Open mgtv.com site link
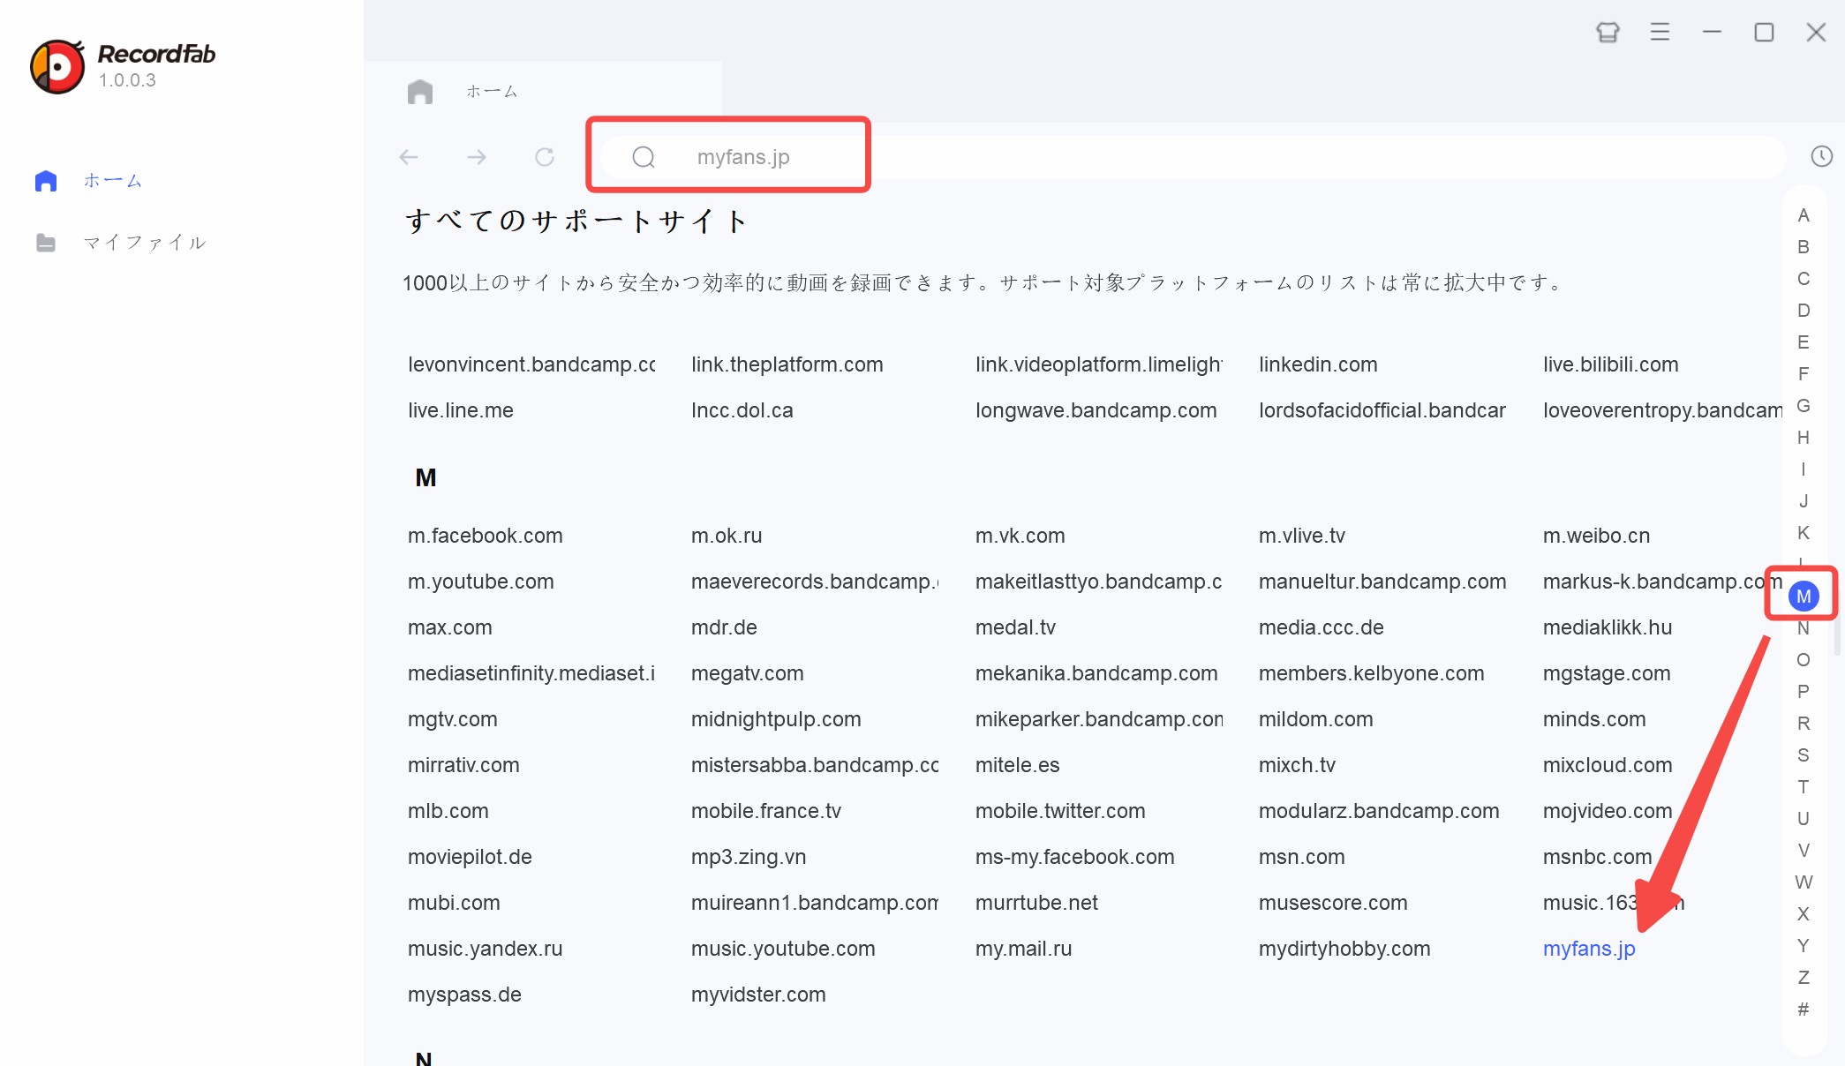Image resolution: width=1845 pixels, height=1066 pixels. pos(453,719)
